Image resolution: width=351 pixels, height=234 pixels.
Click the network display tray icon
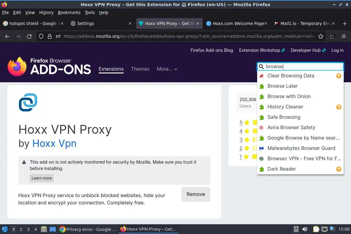(x=324, y=229)
